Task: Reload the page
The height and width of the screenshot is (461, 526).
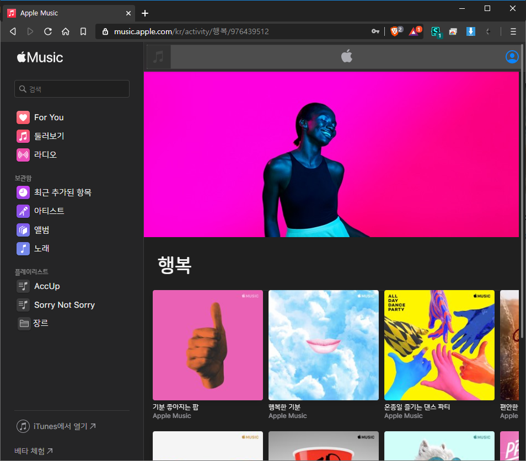Action: pos(48,31)
